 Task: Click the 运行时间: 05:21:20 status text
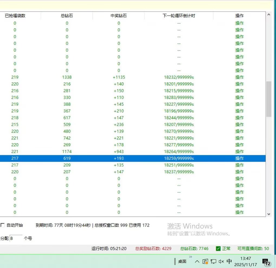click(x=109, y=249)
